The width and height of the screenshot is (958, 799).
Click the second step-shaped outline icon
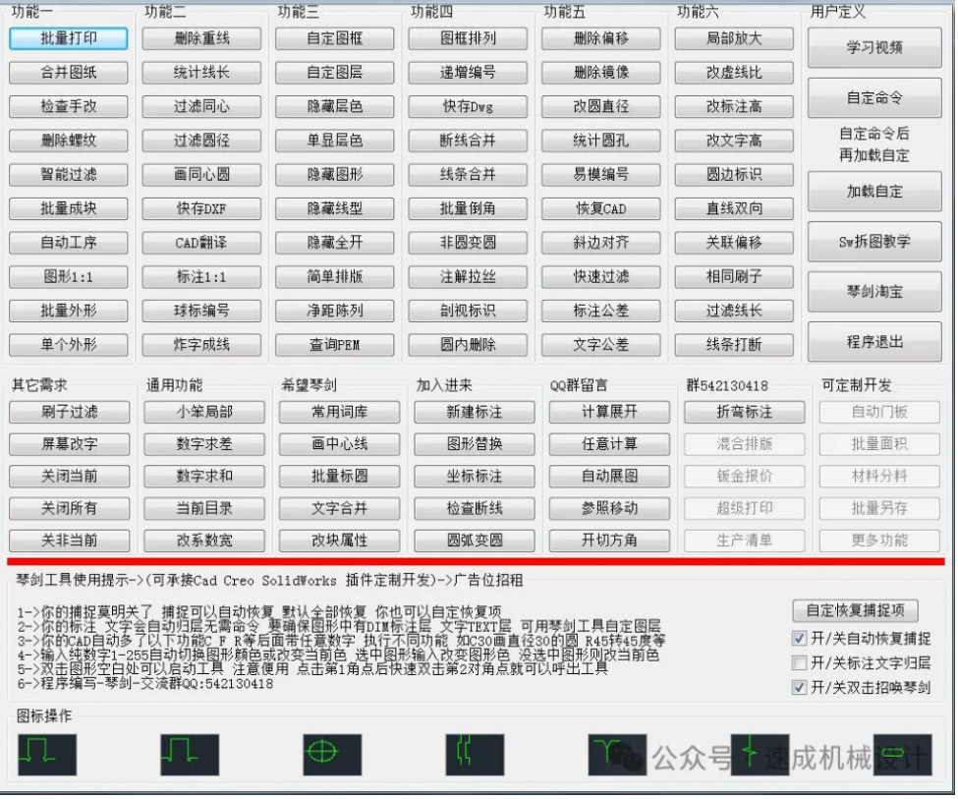[190, 754]
